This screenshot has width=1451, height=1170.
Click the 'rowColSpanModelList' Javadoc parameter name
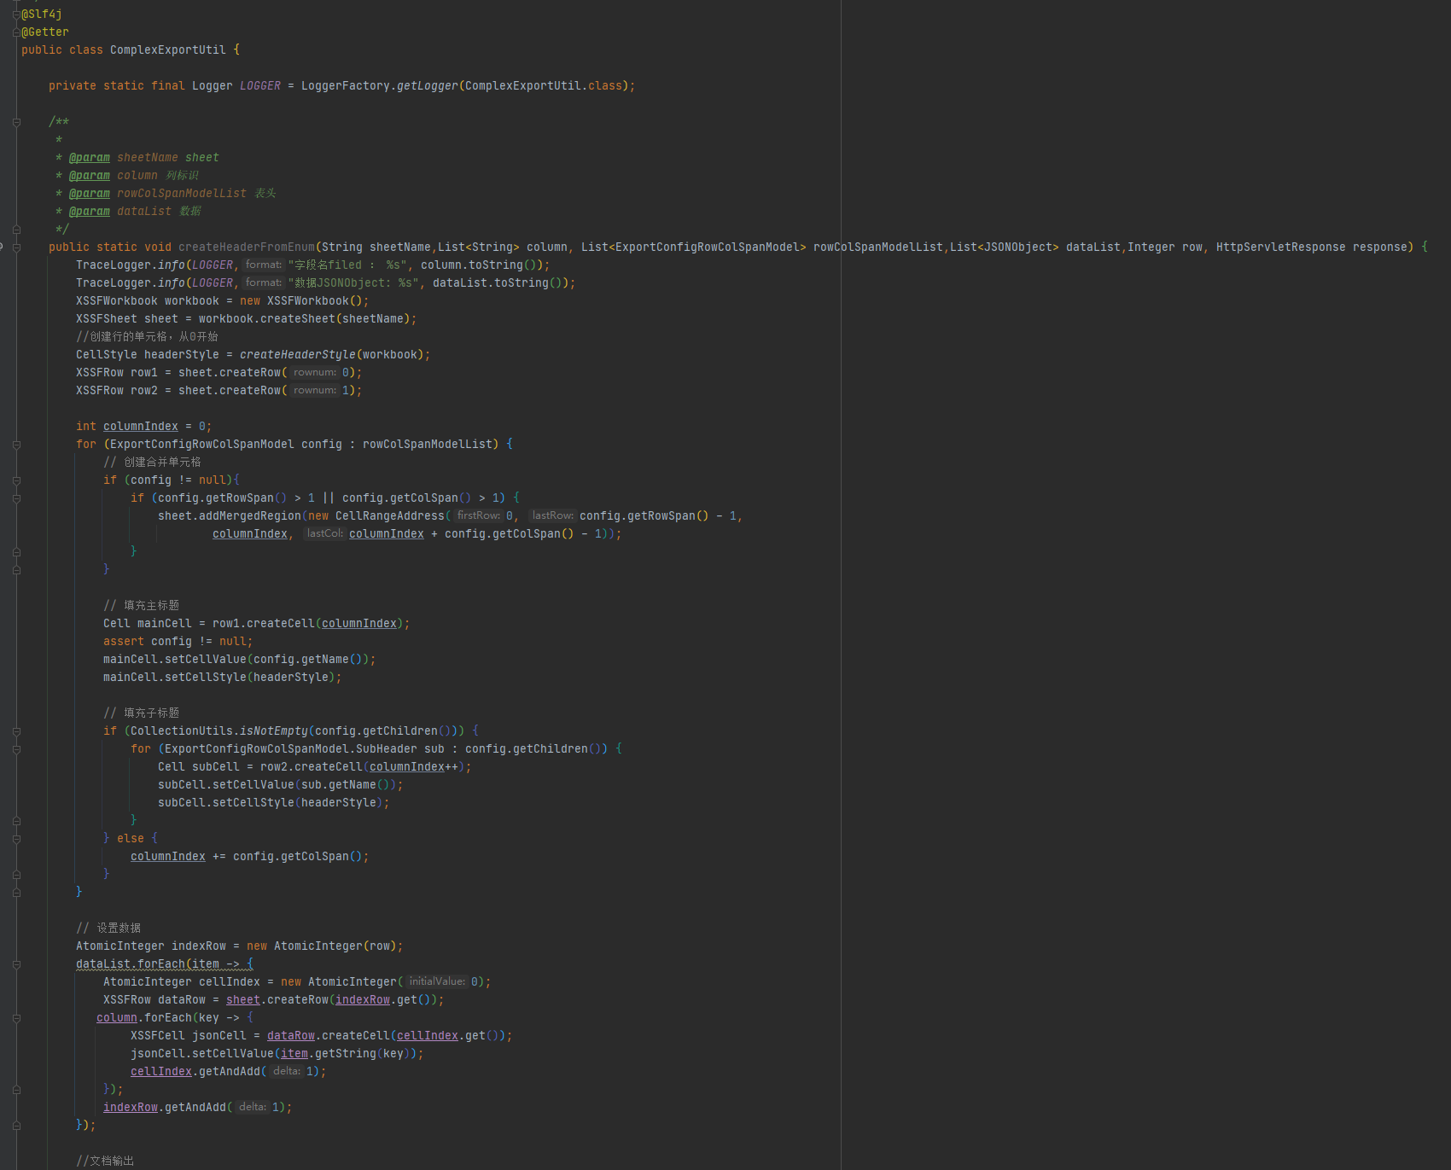[182, 194]
